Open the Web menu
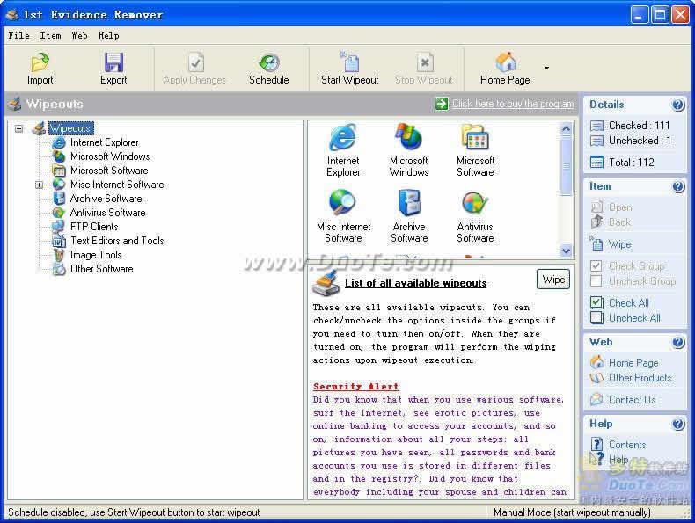695x523 pixels. [x=79, y=36]
